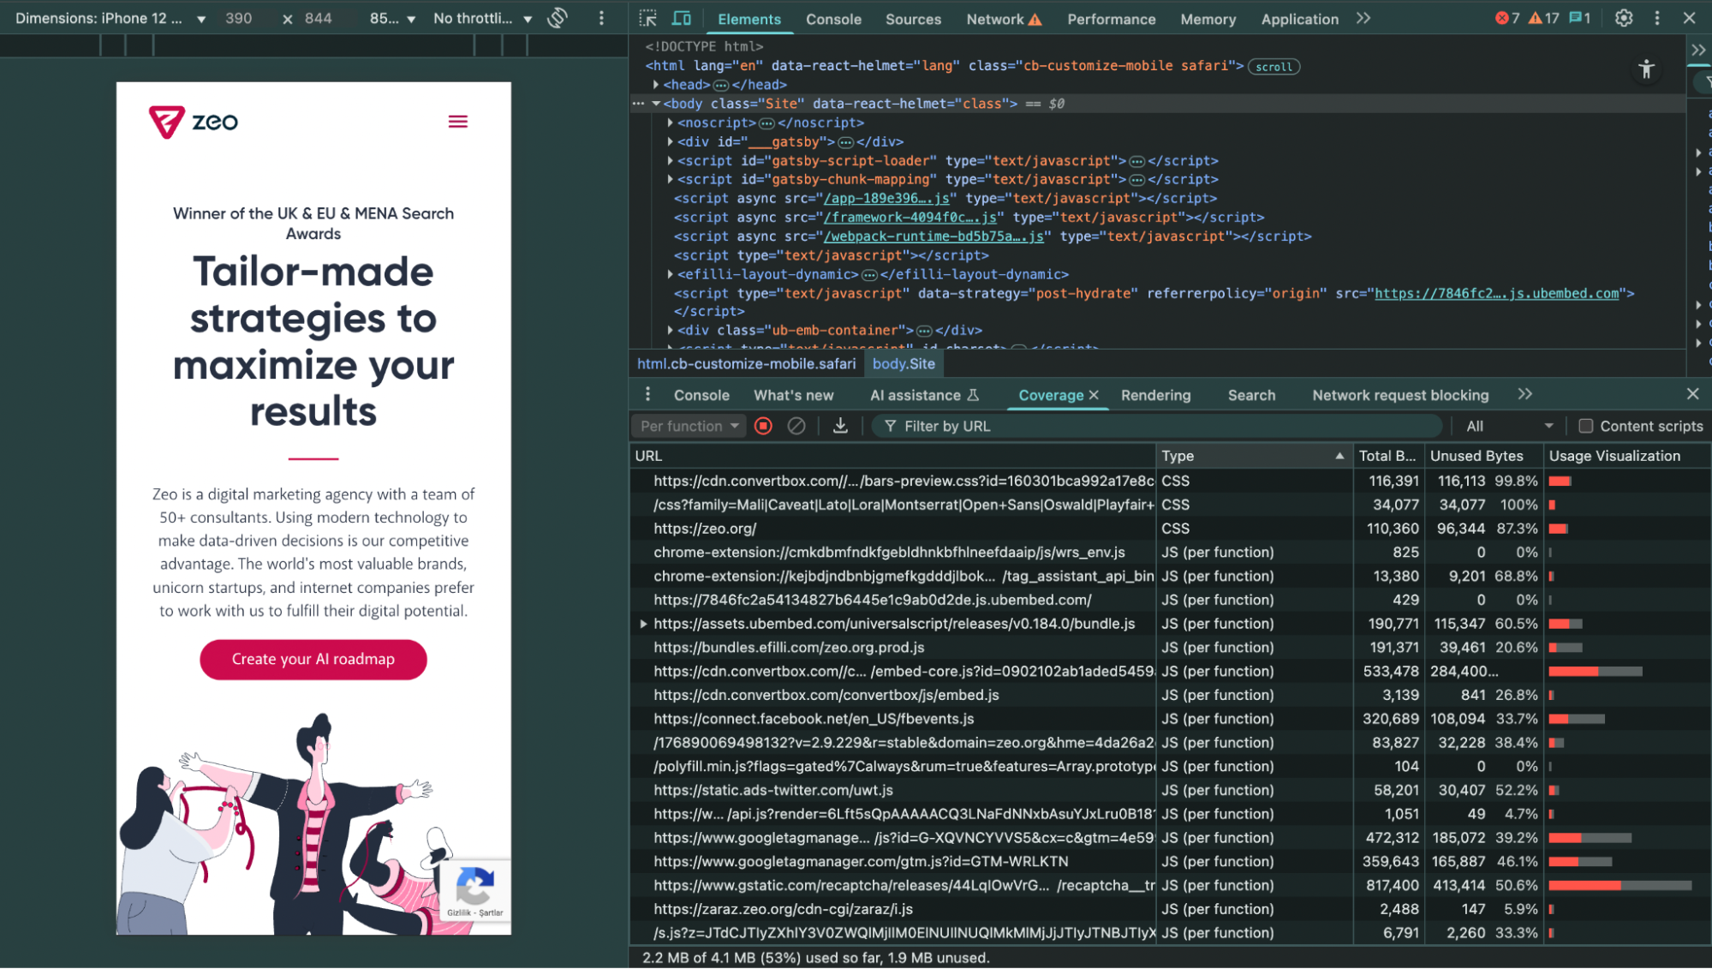Clear the coverage results icon
This screenshot has width=1712, height=969.
coord(796,426)
